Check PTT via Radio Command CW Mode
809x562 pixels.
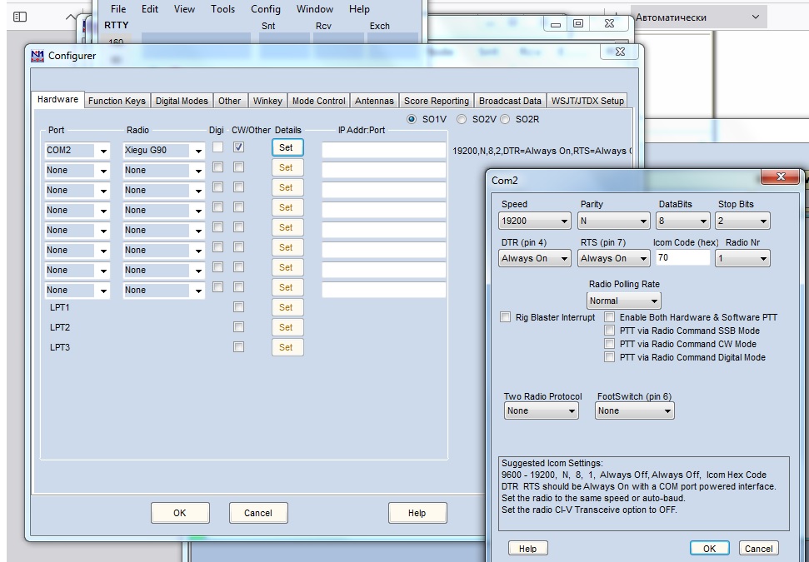pos(610,344)
